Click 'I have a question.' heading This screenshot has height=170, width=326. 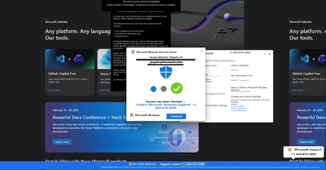(x=240, y=65)
